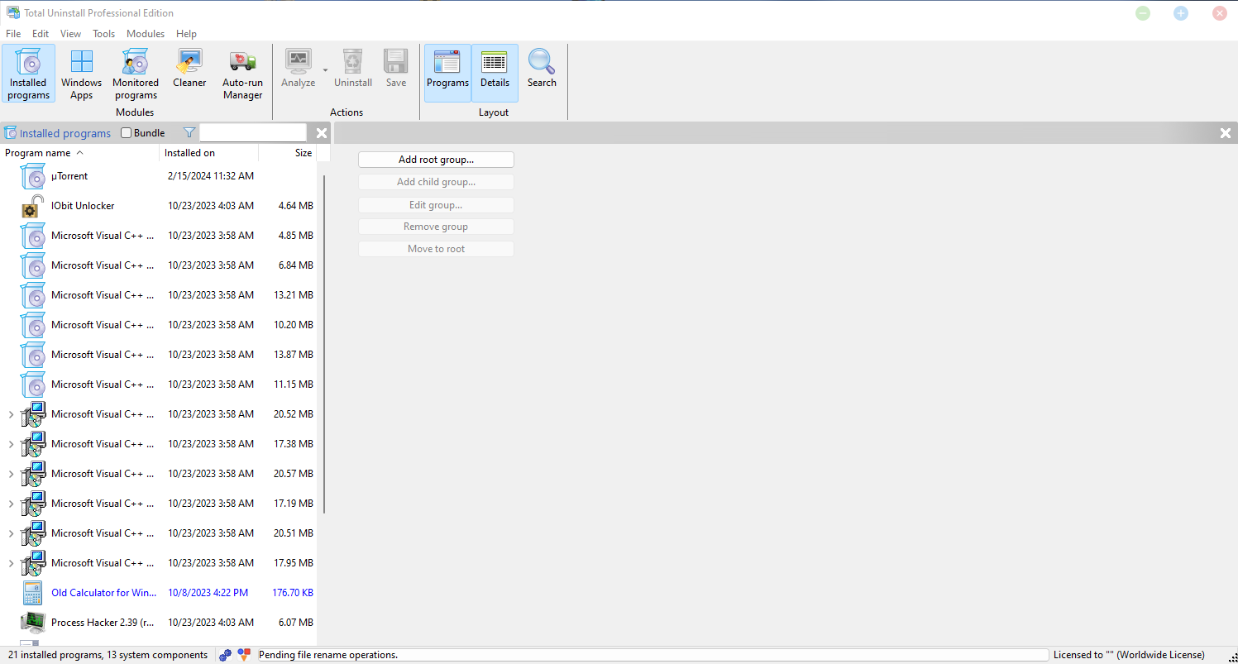Click the first status bar icon
This screenshot has width=1238, height=664.
coord(226,655)
